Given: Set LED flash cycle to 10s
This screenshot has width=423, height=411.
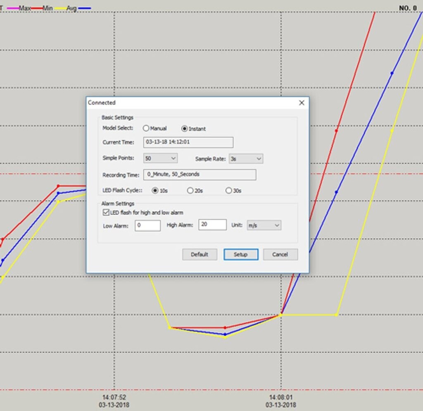Looking at the screenshot, I should (x=155, y=191).
